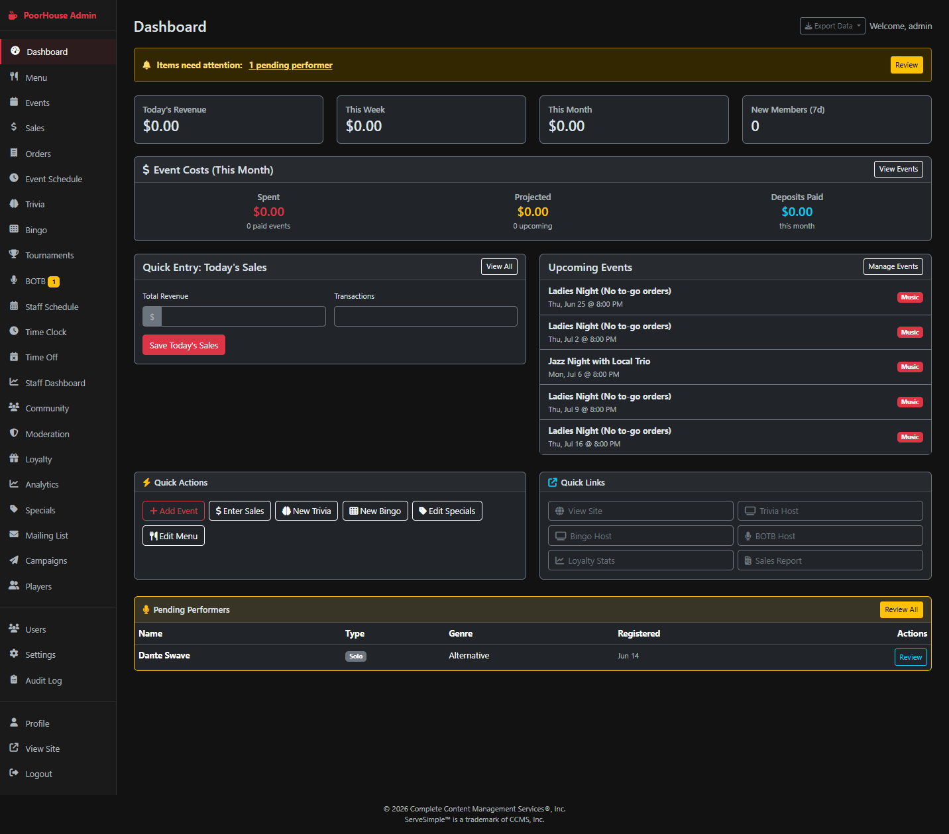Click the Dashboard gauge icon in sidebar
The image size is (949, 834).
(15, 51)
